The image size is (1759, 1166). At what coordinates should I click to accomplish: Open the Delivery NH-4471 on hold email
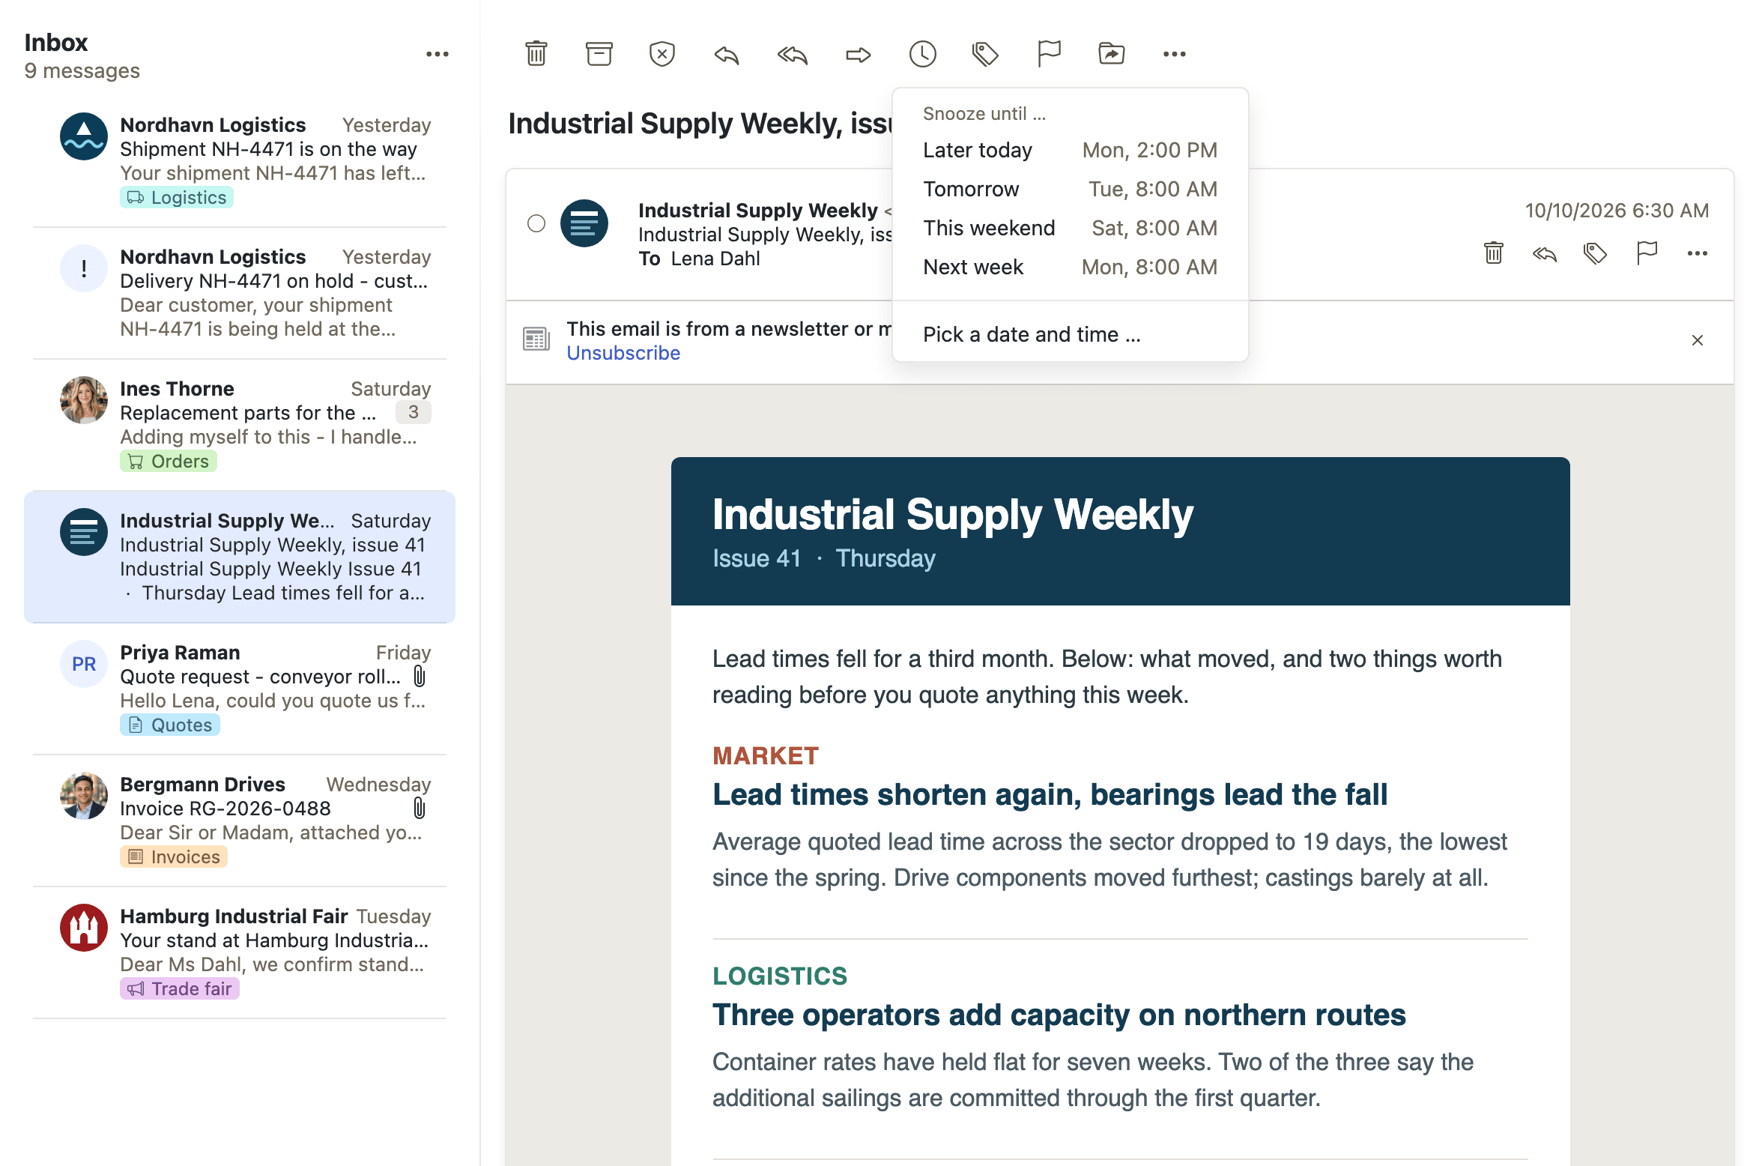click(x=240, y=292)
